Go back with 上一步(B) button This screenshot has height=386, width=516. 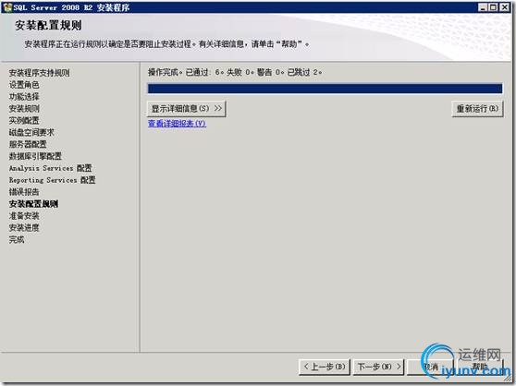pyautogui.click(x=325, y=367)
